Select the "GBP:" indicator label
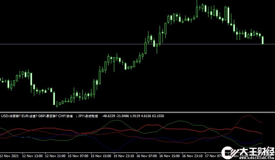Viewport: 275px width, 160px height. (x=42, y=116)
